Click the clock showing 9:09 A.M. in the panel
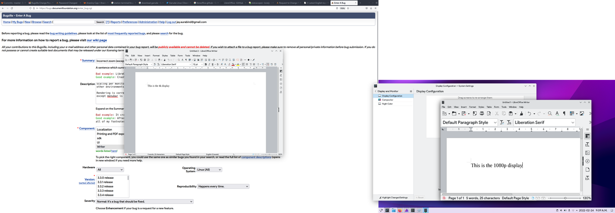Screen dimensions: 615x213 click(x=602, y=210)
